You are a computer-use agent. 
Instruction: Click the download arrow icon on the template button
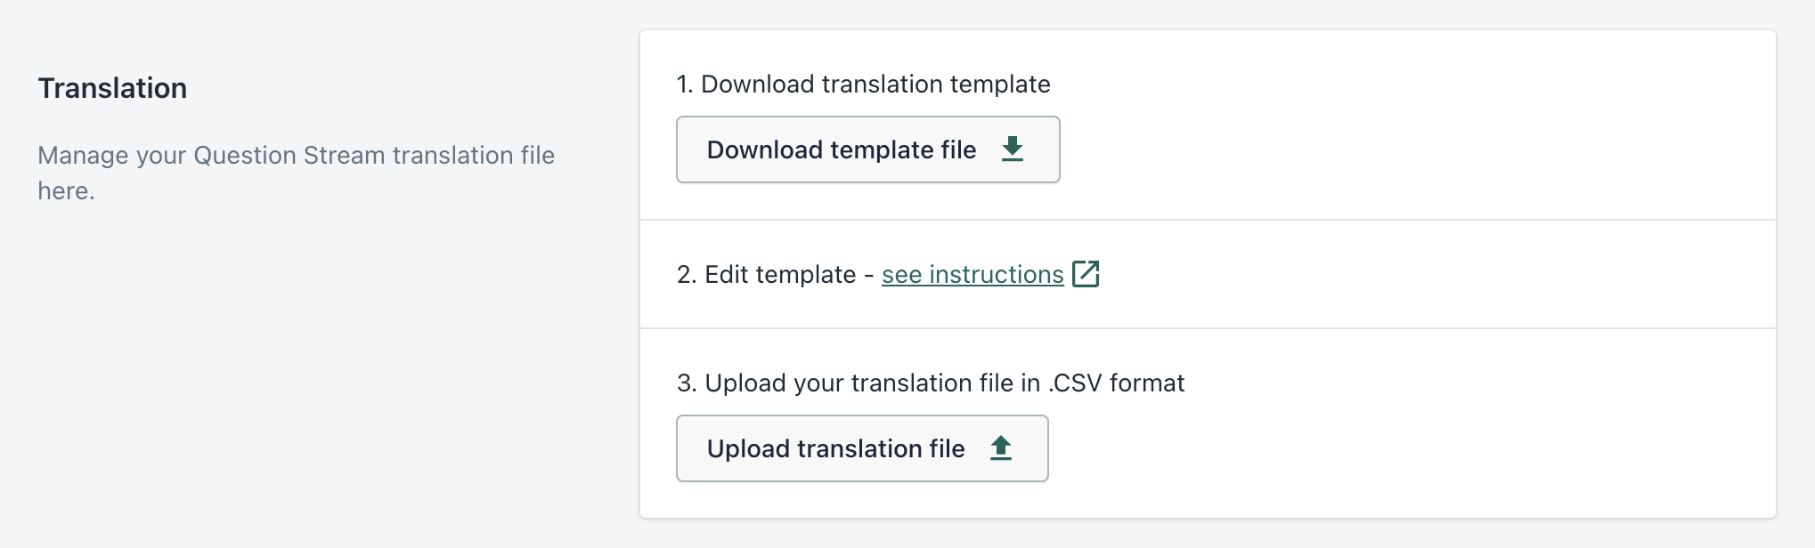coord(1013,149)
